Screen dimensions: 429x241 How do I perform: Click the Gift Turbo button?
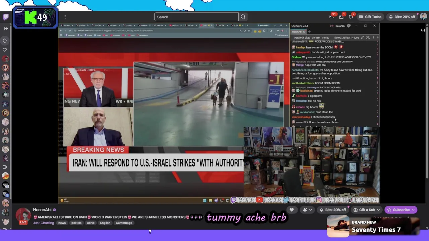(370, 17)
